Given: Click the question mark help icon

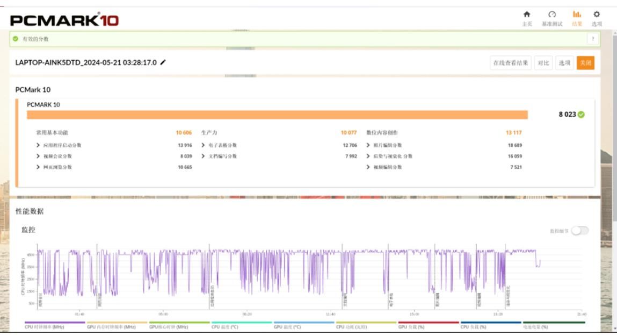Looking at the screenshot, I should click(x=593, y=39).
